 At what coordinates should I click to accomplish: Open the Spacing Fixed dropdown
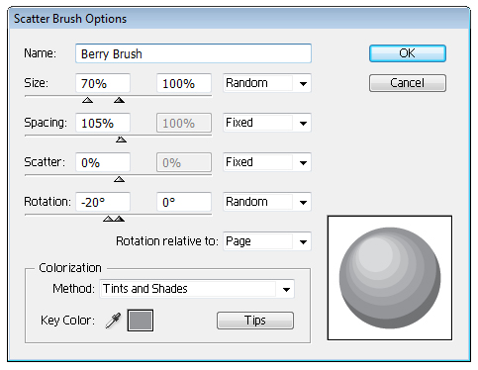click(267, 123)
